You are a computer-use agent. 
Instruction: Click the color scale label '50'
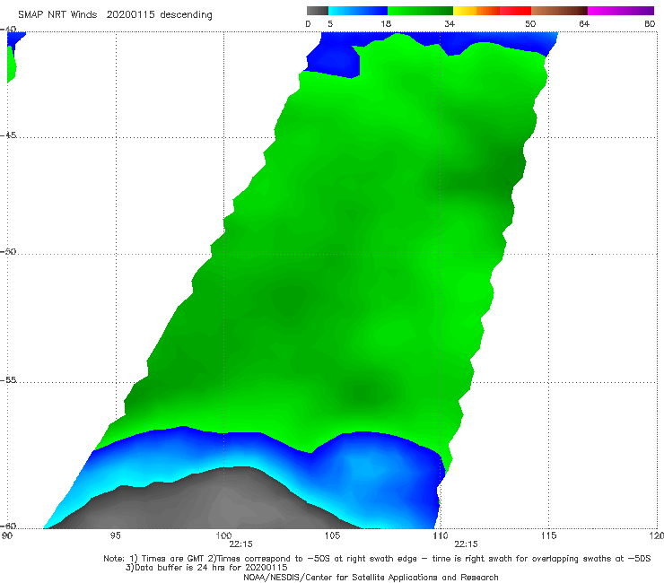530,23
